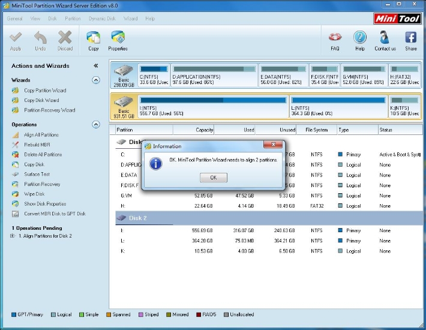Image resolution: width=426 pixels, height=330 pixels.
Task: Open the Properties toolbar icon
Action: 118,38
